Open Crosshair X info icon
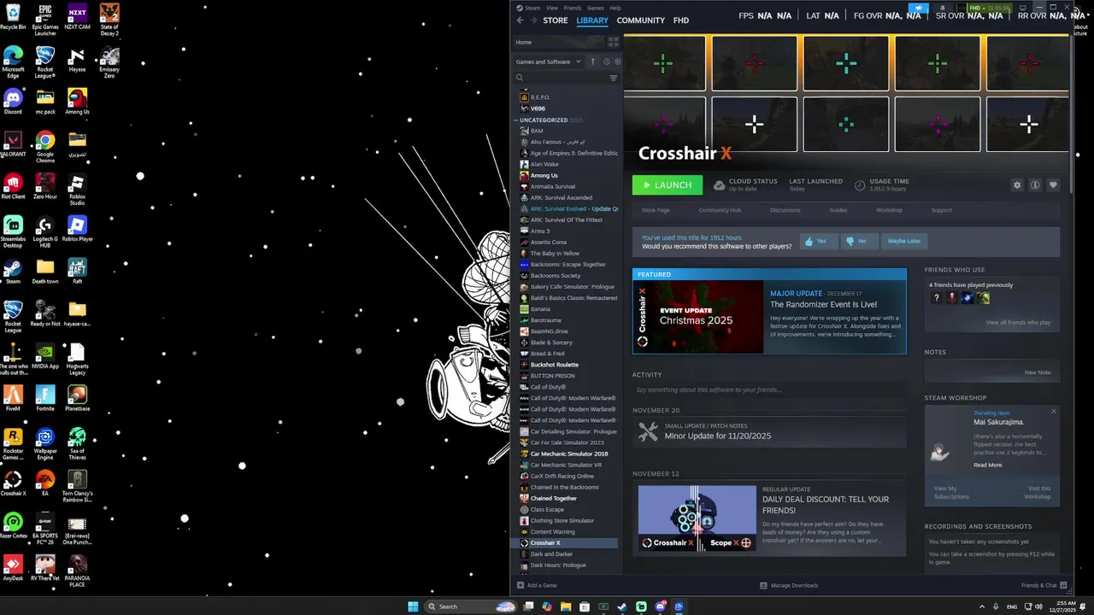This screenshot has height=615, width=1094. 1035,184
